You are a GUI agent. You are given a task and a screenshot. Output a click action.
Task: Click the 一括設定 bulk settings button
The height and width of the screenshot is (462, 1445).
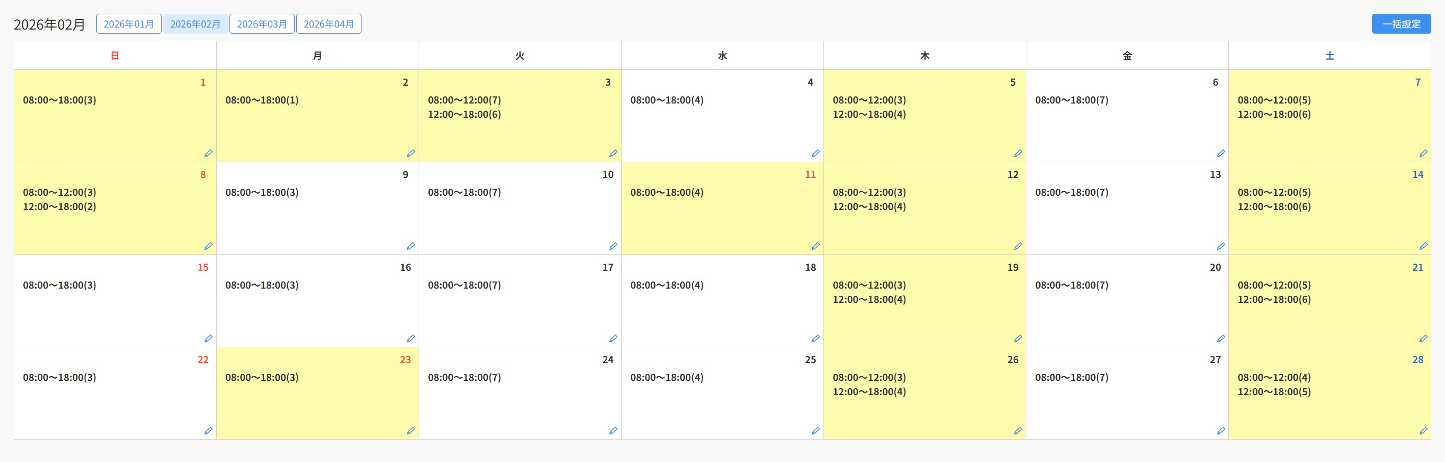click(x=1401, y=24)
